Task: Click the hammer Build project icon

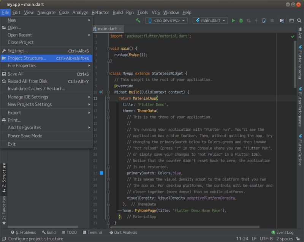Action: (138, 21)
